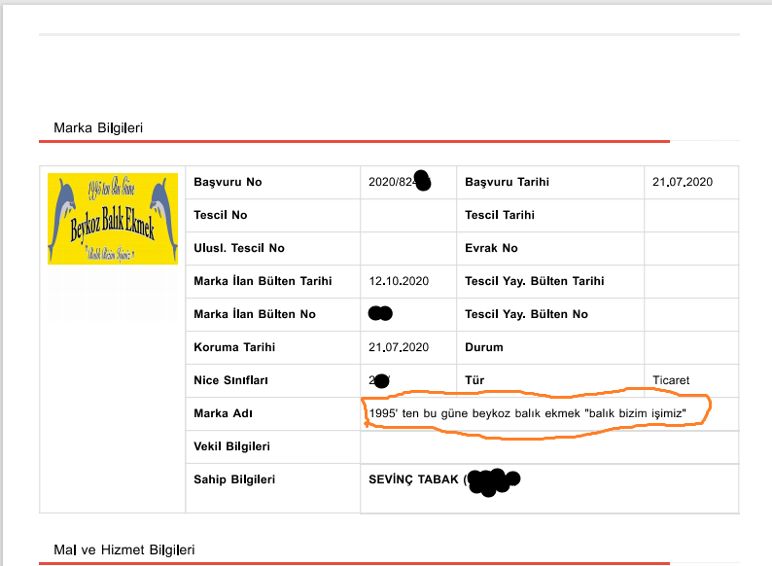Click the Marka Adı label
The width and height of the screenshot is (772, 566).
(x=223, y=412)
